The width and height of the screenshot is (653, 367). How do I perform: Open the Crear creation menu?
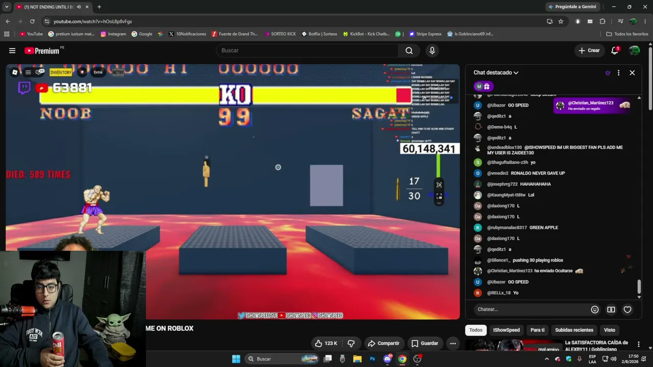(589, 50)
